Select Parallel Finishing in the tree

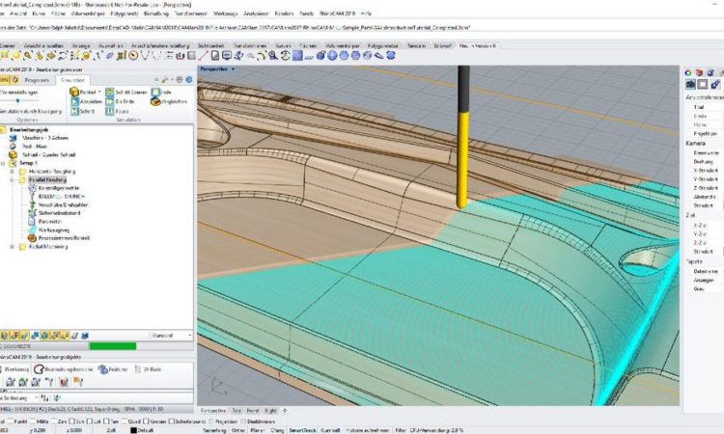pyautogui.click(x=46, y=179)
